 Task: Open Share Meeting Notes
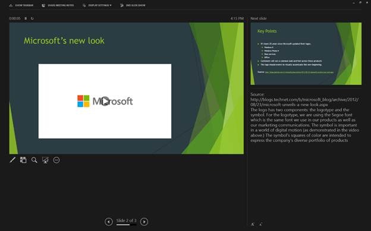point(58,5)
